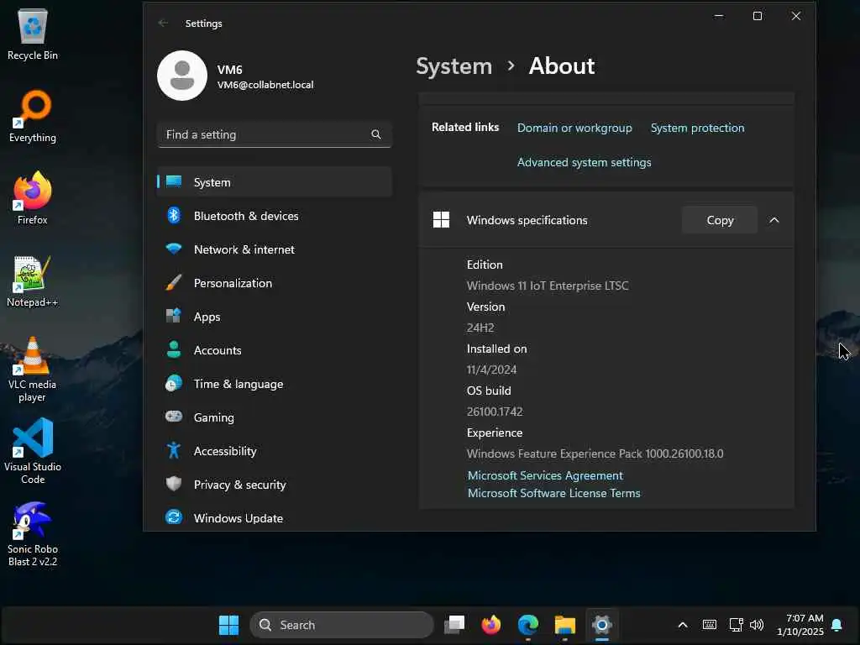Select System in the settings sidebar

tap(275, 182)
